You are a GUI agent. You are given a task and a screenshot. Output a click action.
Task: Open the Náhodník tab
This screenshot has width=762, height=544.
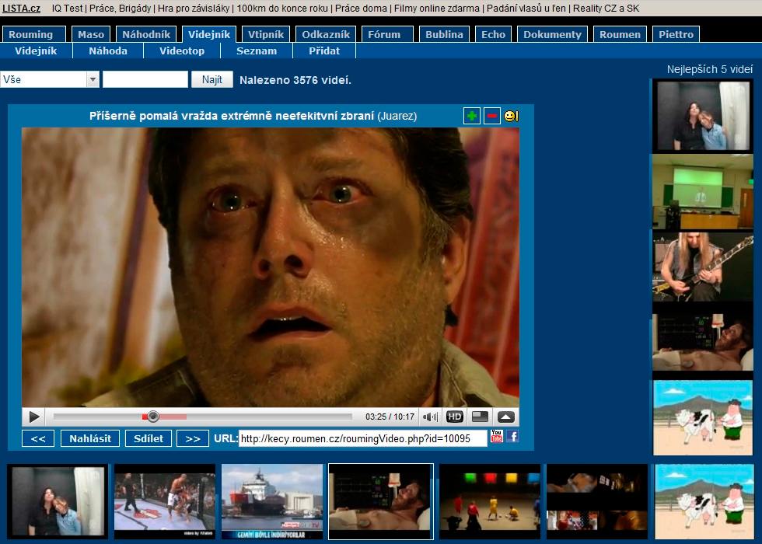[146, 34]
